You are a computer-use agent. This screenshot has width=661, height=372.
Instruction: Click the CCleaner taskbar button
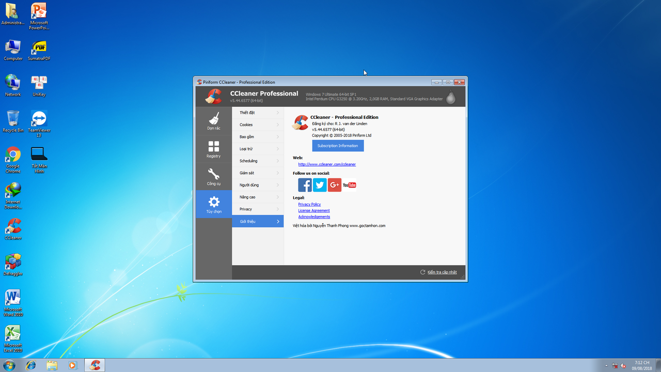(95, 365)
